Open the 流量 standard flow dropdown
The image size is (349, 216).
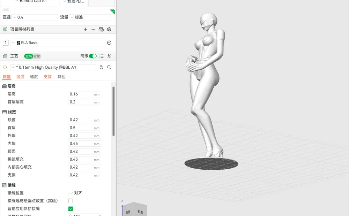click(90, 17)
